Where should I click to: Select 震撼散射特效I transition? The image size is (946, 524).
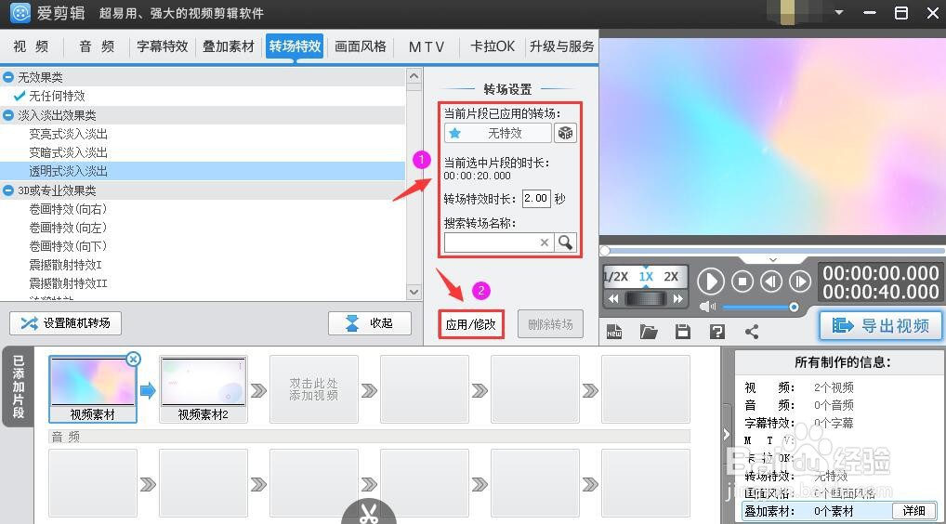pyautogui.click(x=65, y=265)
